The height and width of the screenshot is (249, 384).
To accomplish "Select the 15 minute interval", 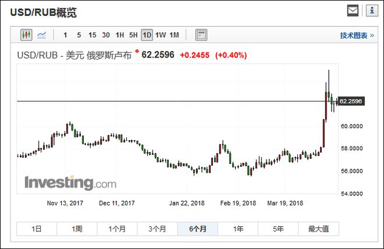I will 93,35.
